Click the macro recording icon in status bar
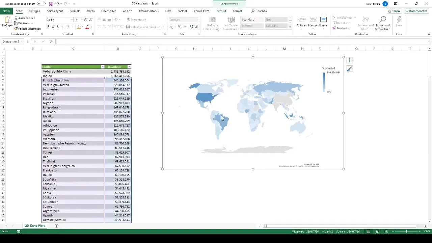The height and width of the screenshot is (243, 432). coord(19,232)
